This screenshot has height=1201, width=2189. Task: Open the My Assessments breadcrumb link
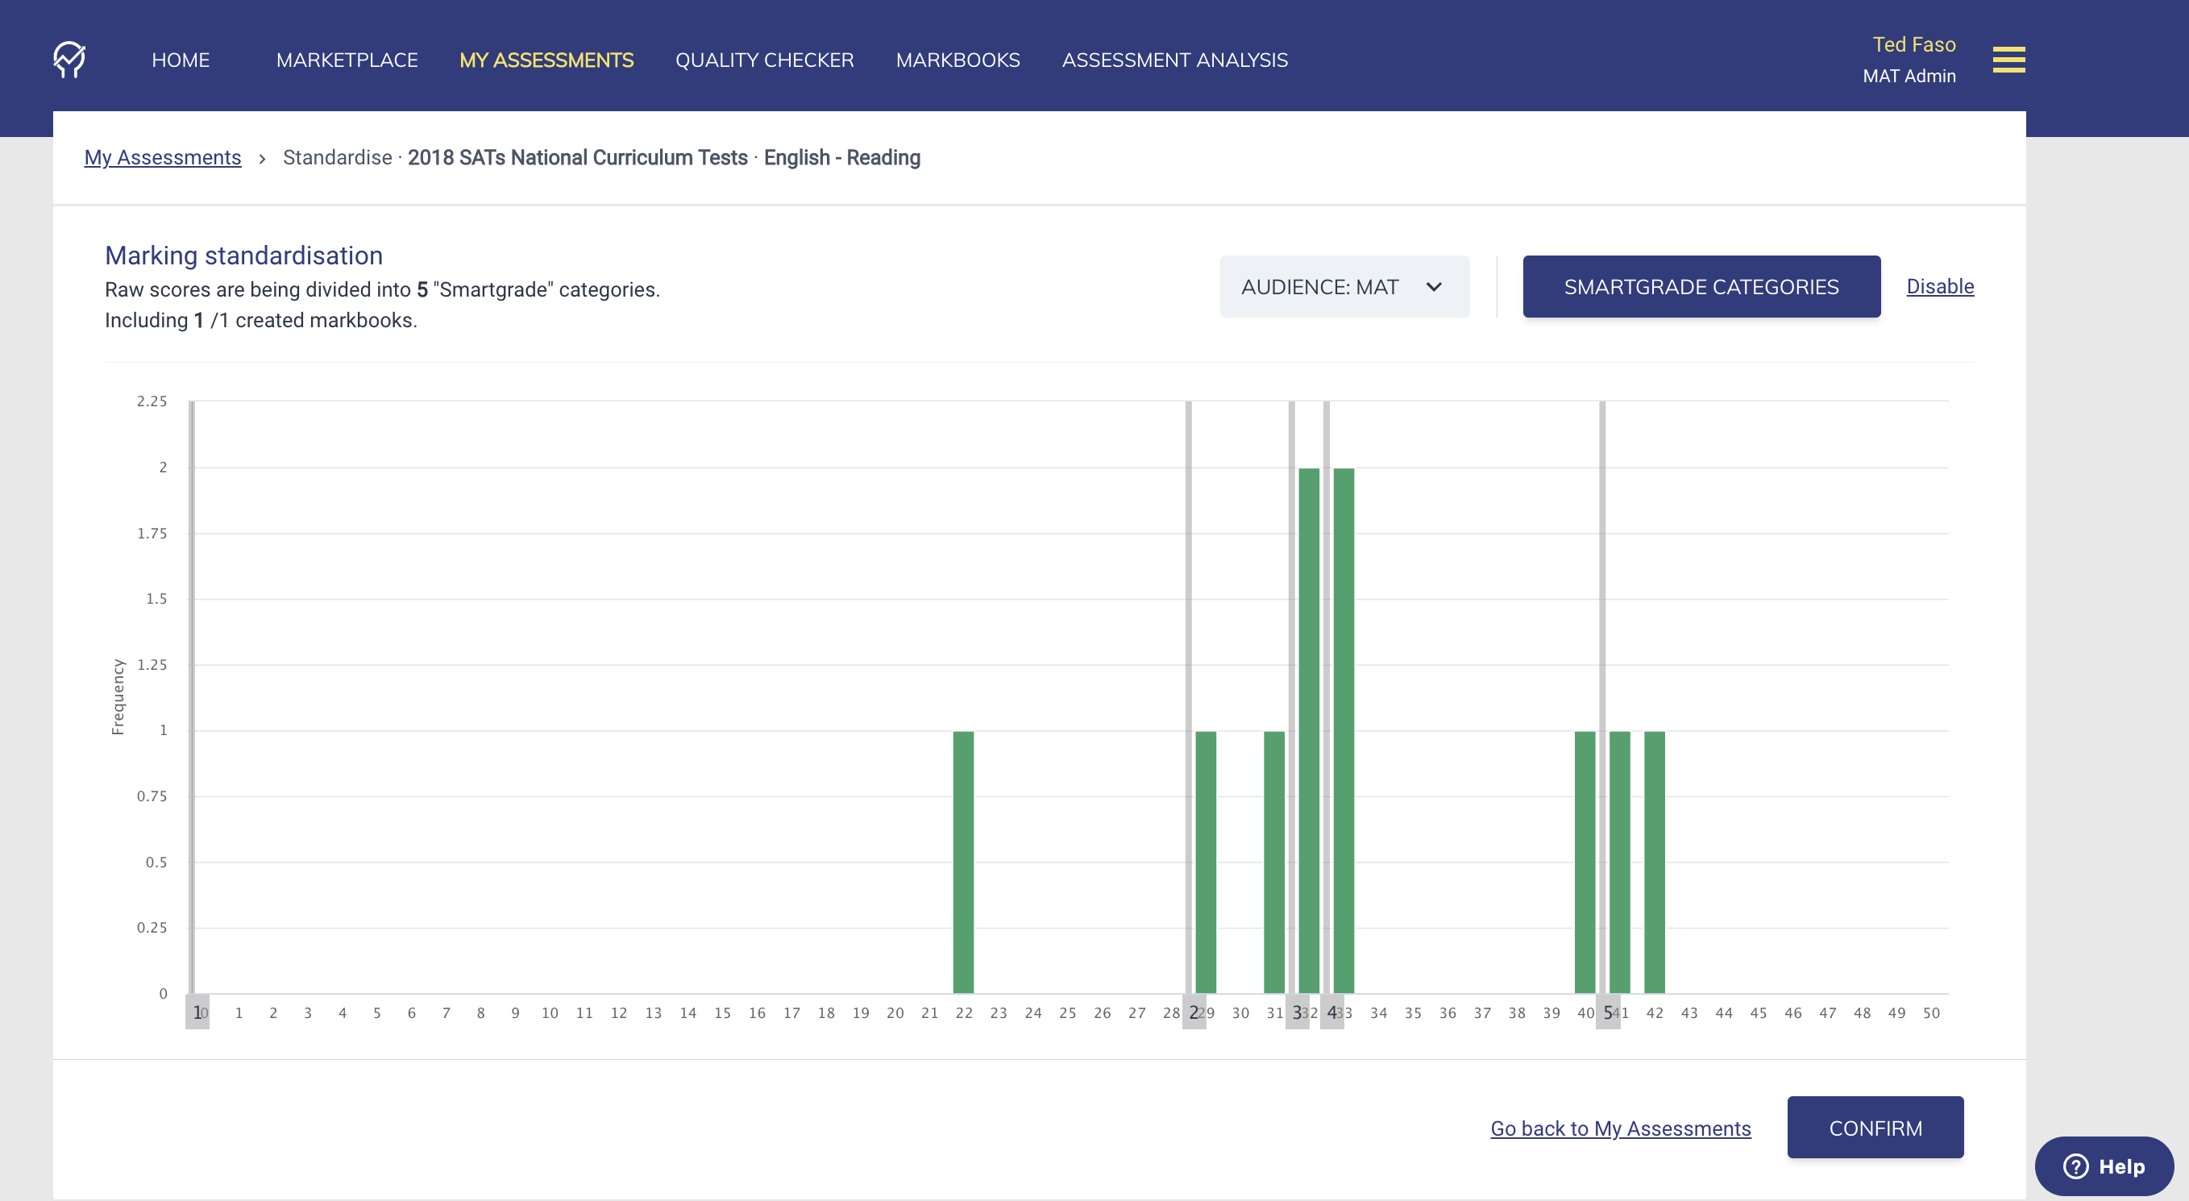coord(162,157)
